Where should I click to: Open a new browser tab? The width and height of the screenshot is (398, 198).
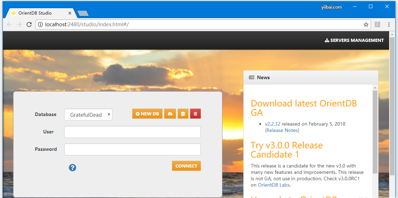pos(83,13)
